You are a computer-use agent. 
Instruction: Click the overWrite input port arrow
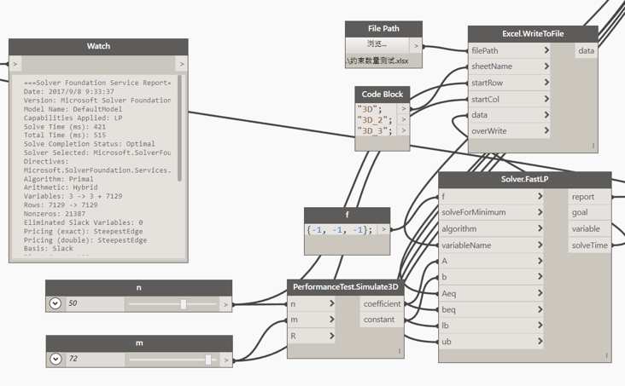[546, 131]
